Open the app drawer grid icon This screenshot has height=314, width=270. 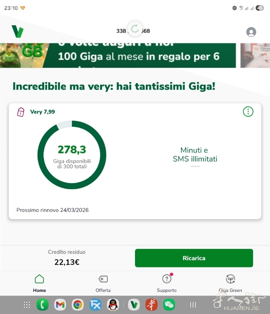[x=27, y=305]
